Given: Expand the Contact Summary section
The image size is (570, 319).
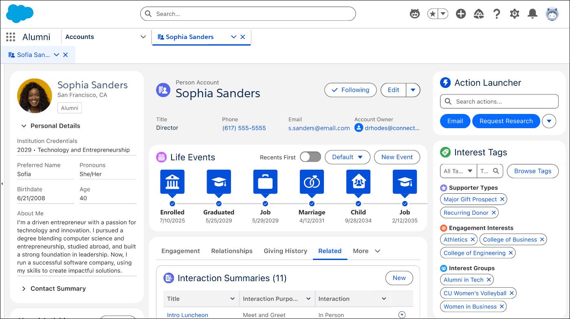Looking at the screenshot, I should [x=24, y=289].
